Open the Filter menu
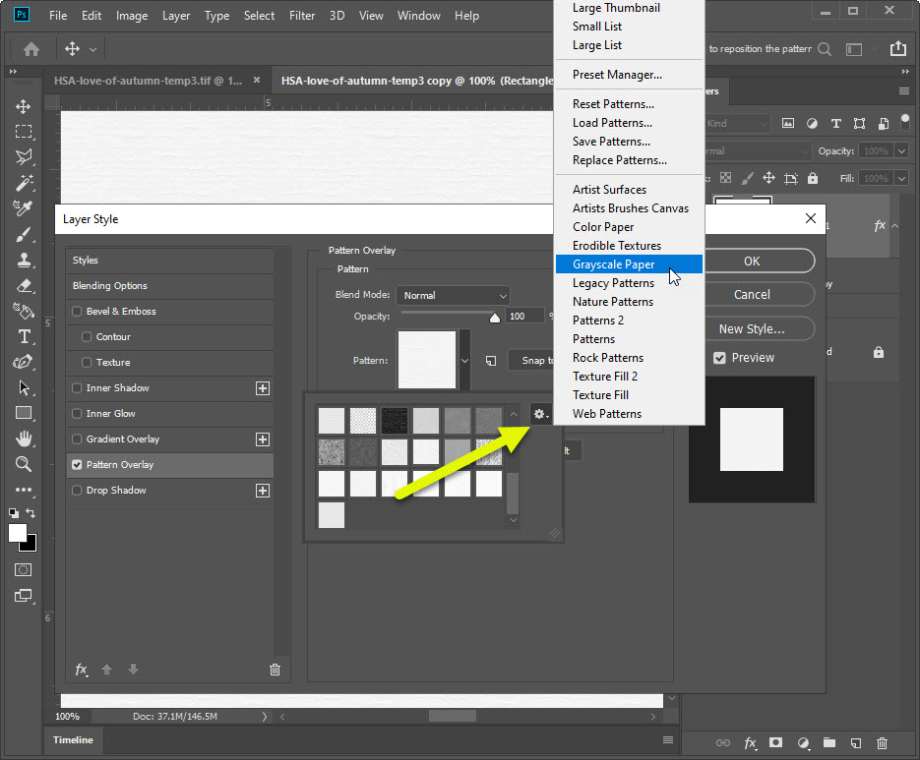The image size is (920, 760). pos(302,16)
